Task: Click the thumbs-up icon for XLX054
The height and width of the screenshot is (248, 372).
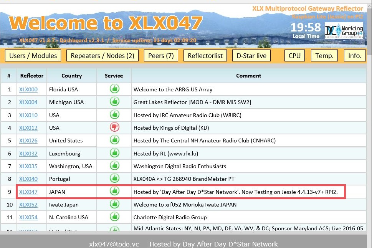Action: [x=114, y=217]
